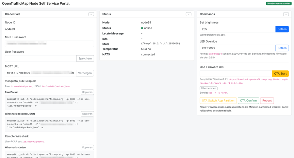The height and width of the screenshot is (158, 294).
Task: Start the OTA firmware update
Action: click(280, 74)
